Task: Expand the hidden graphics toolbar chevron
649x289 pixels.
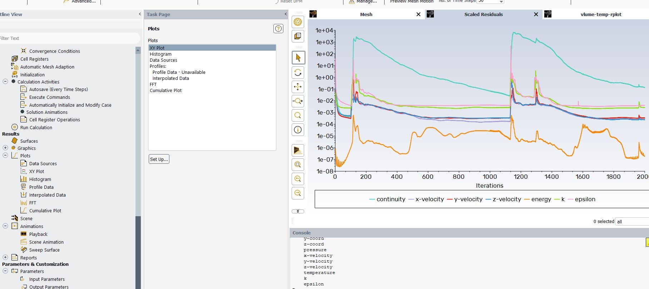Action: [x=298, y=211]
